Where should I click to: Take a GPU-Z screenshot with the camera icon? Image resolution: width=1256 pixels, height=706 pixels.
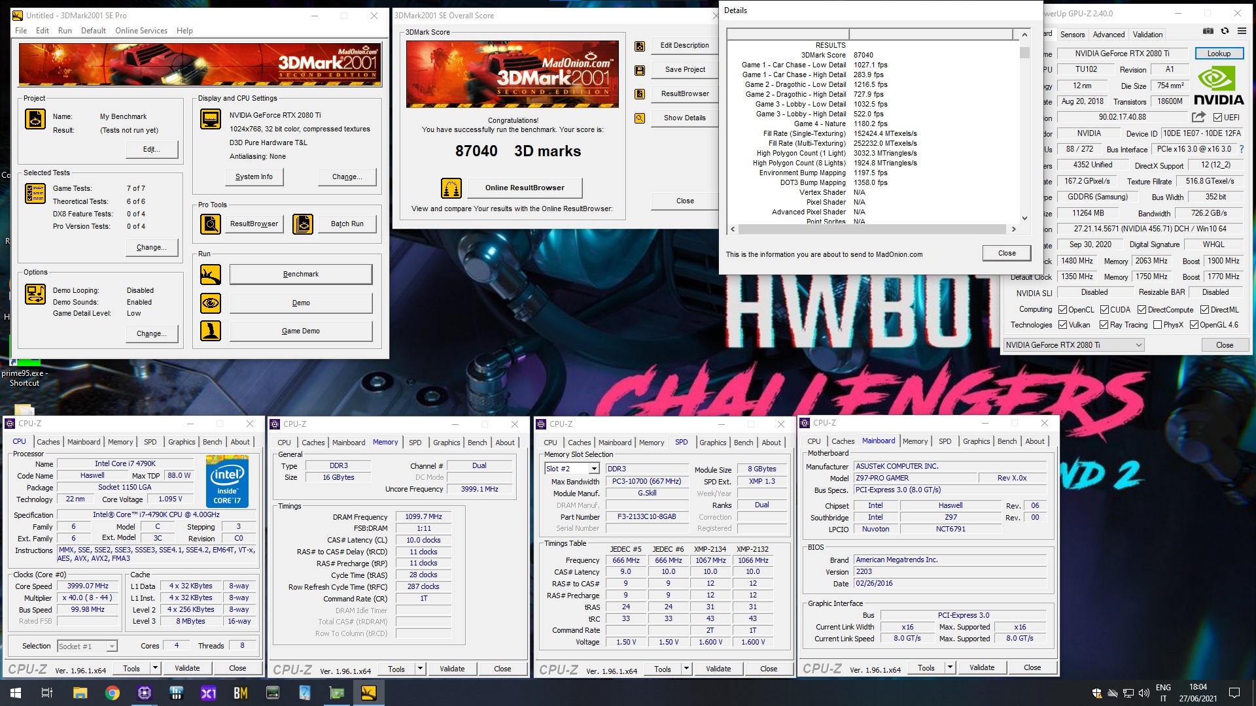coord(1208,31)
